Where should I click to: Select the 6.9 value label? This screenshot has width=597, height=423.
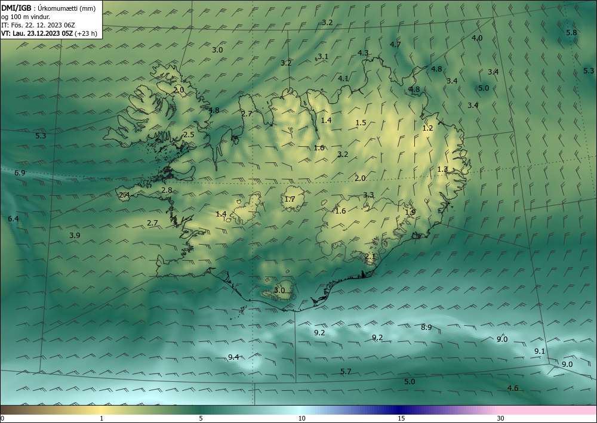tap(20, 173)
